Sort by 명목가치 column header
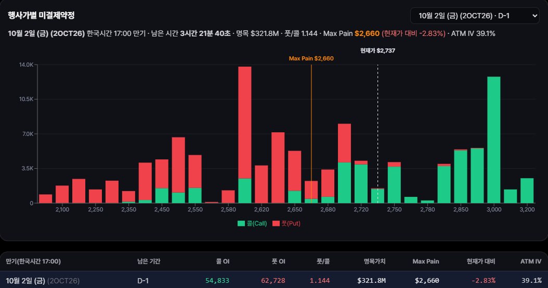This screenshot has height=288, width=548. point(374,261)
